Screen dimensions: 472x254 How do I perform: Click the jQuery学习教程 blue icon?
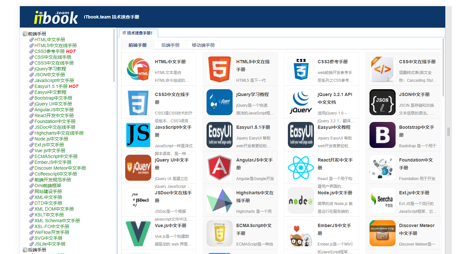(220, 103)
